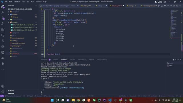
Task: Switch to the User.js editor tab
Action: pos(131,6)
